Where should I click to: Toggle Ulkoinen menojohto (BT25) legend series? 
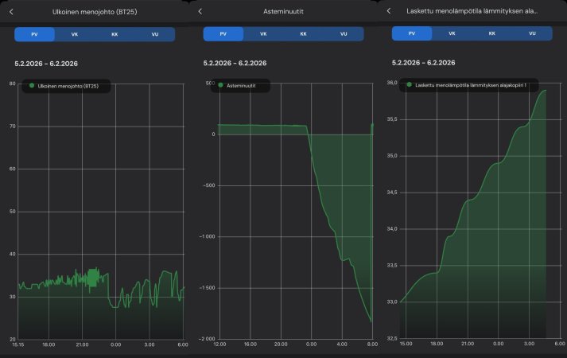click(64, 86)
